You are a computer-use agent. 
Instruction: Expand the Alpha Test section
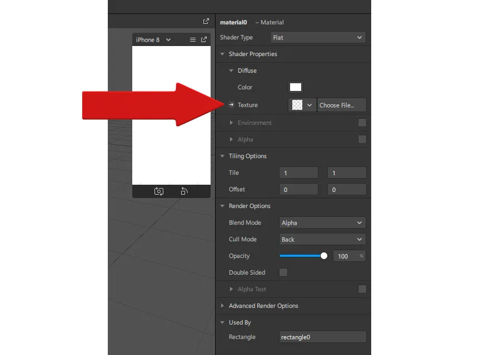coord(231,289)
